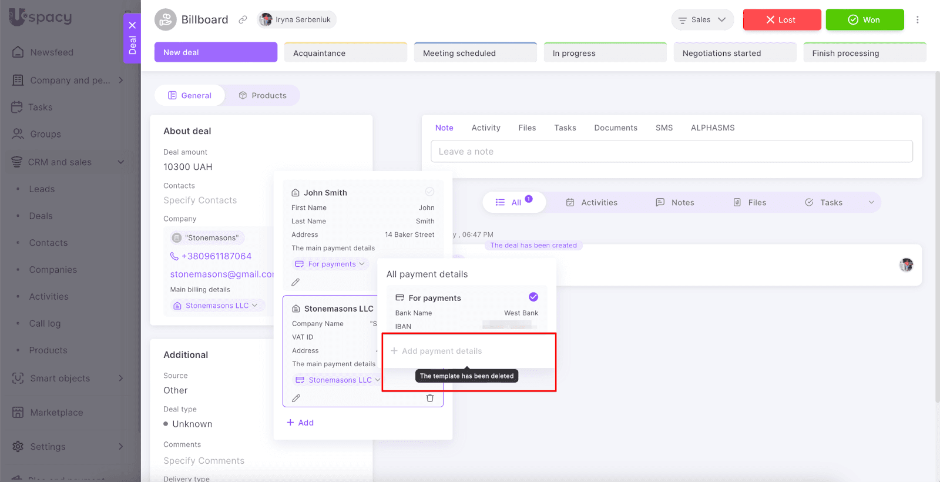Open the Documents tab
The image size is (940, 482).
[615, 128]
